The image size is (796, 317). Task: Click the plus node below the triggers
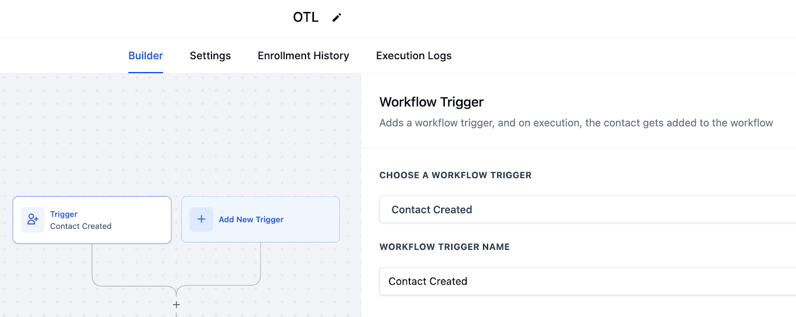click(x=176, y=305)
